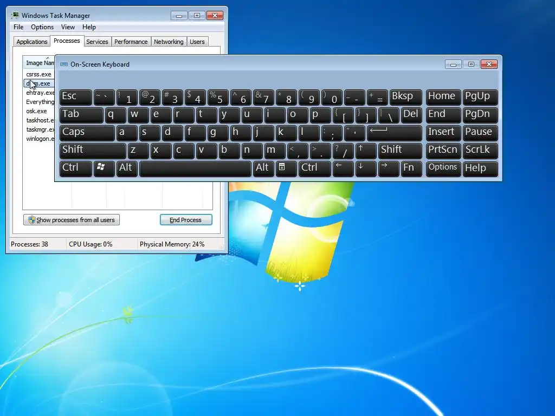
Task: Open the View menu in Task Manager
Action: [x=68, y=27]
